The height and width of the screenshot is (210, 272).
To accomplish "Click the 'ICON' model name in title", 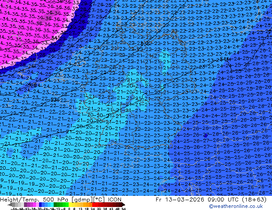I will pos(115,200).
